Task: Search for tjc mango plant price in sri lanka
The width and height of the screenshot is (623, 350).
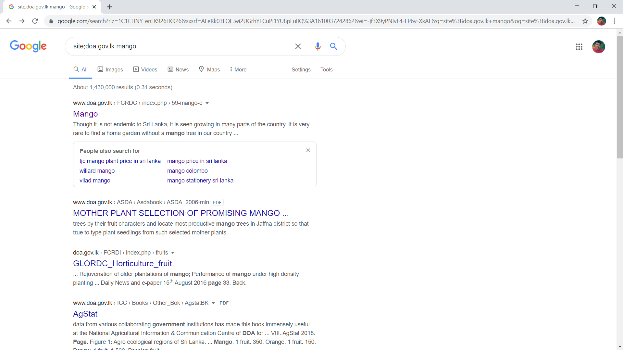Action: tap(120, 161)
